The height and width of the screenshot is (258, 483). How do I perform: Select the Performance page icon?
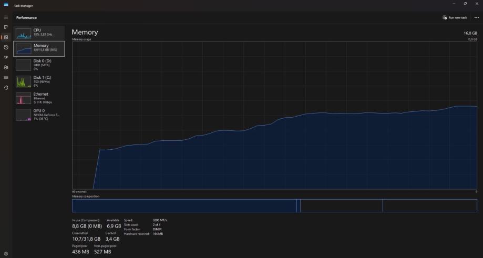[x=6, y=37]
